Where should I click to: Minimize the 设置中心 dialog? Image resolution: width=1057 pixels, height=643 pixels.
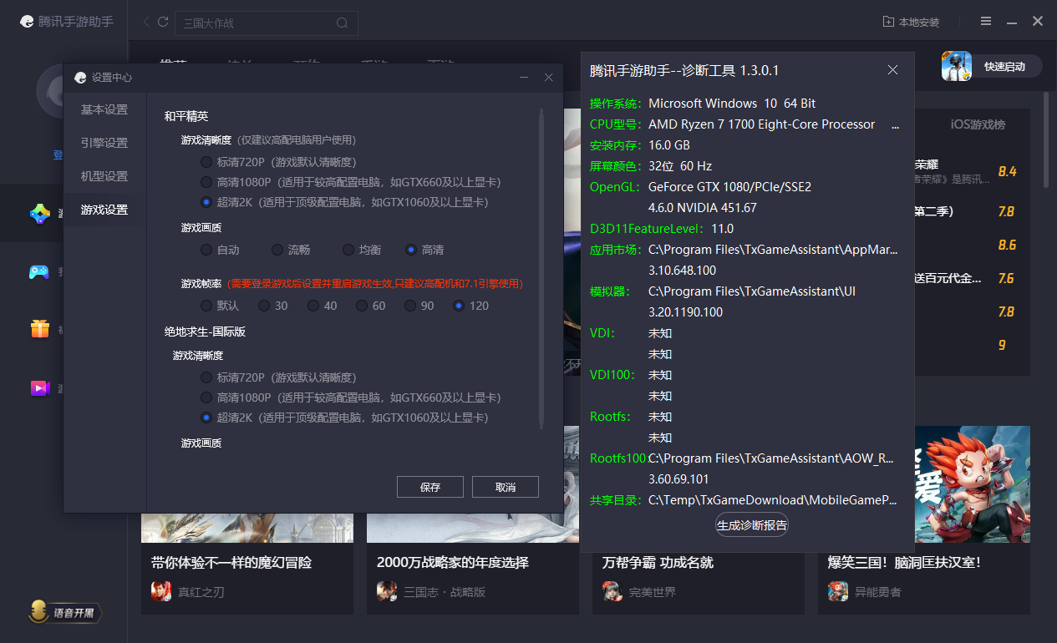(x=524, y=78)
